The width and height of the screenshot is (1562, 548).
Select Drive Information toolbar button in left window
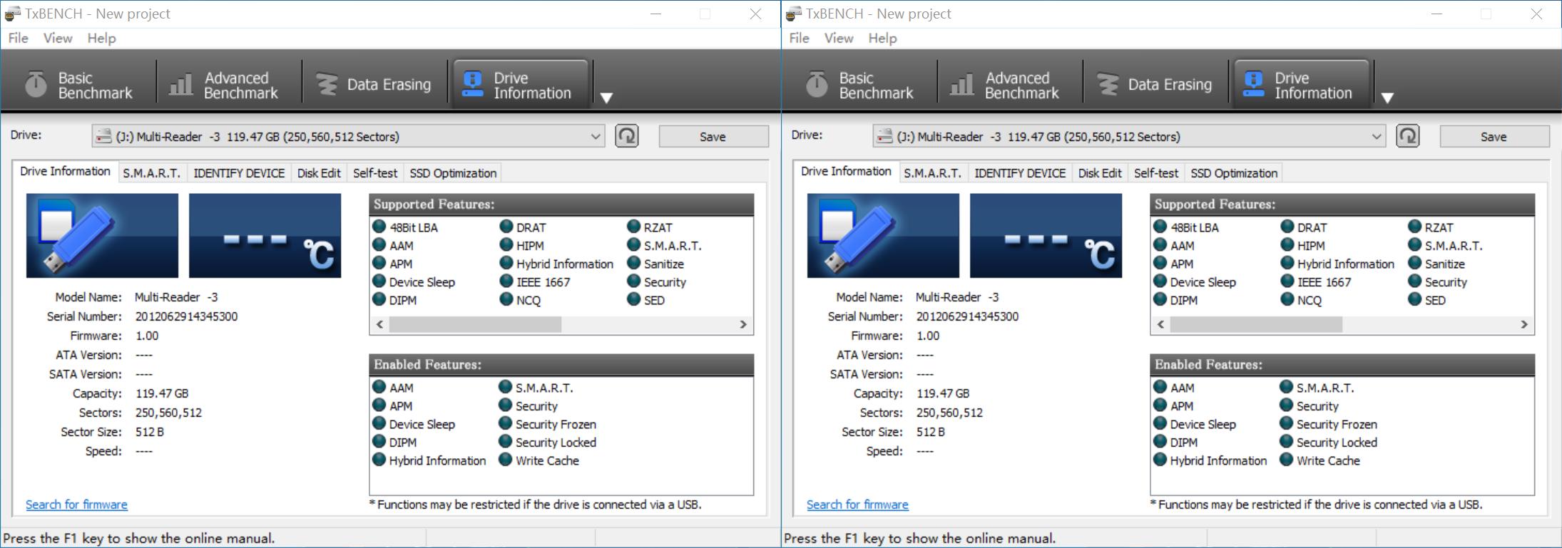(521, 85)
